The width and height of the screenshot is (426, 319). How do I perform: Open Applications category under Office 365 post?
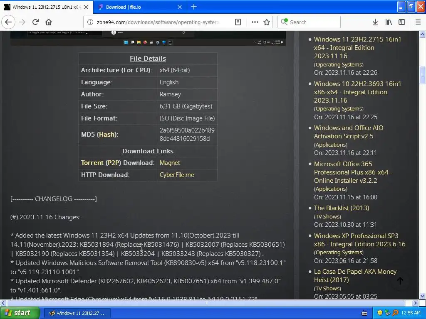click(331, 189)
